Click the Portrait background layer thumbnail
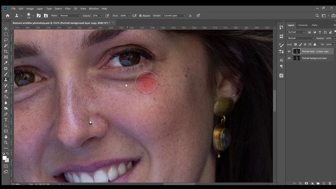This screenshot has width=336, height=189. [x=297, y=58]
